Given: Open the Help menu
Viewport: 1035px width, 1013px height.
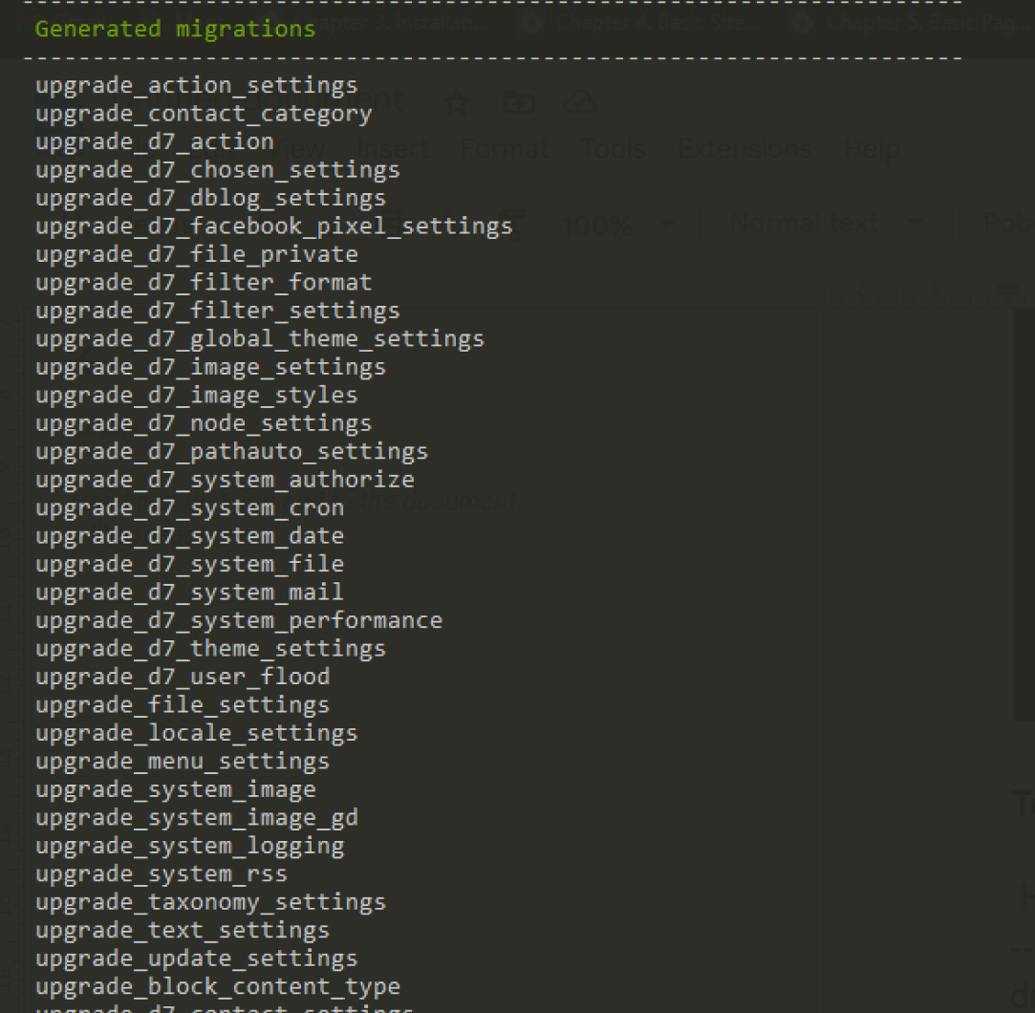Looking at the screenshot, I should pos(872,149).
